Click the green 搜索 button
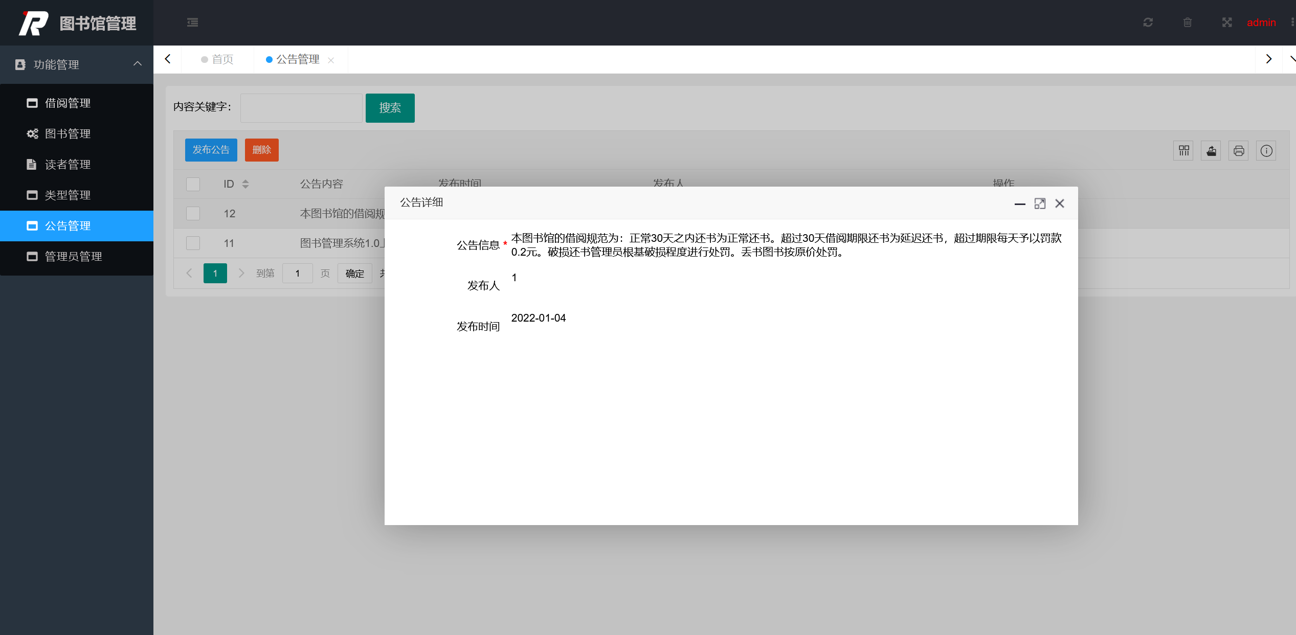 (x=390, y=108)
